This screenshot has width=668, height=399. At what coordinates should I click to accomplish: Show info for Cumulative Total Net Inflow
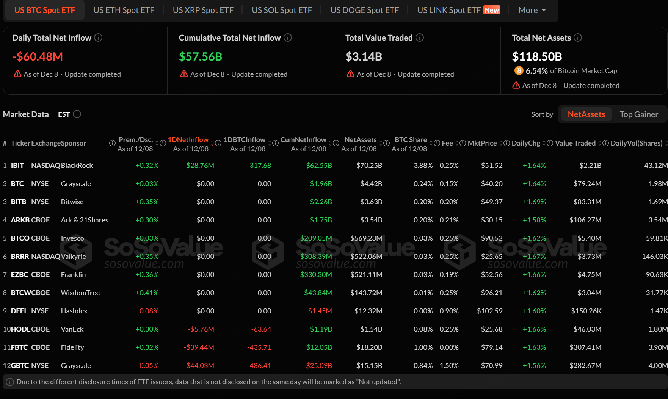pyautogui.click(x=288, y=38)
